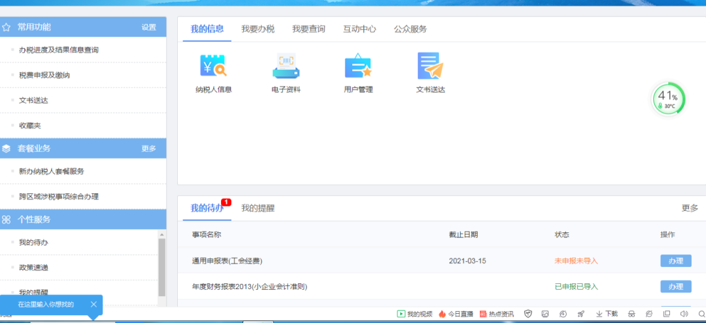The image size is (706, 323).
Task: Open the 用户管理 icon
Action: (x=358, y=66)
